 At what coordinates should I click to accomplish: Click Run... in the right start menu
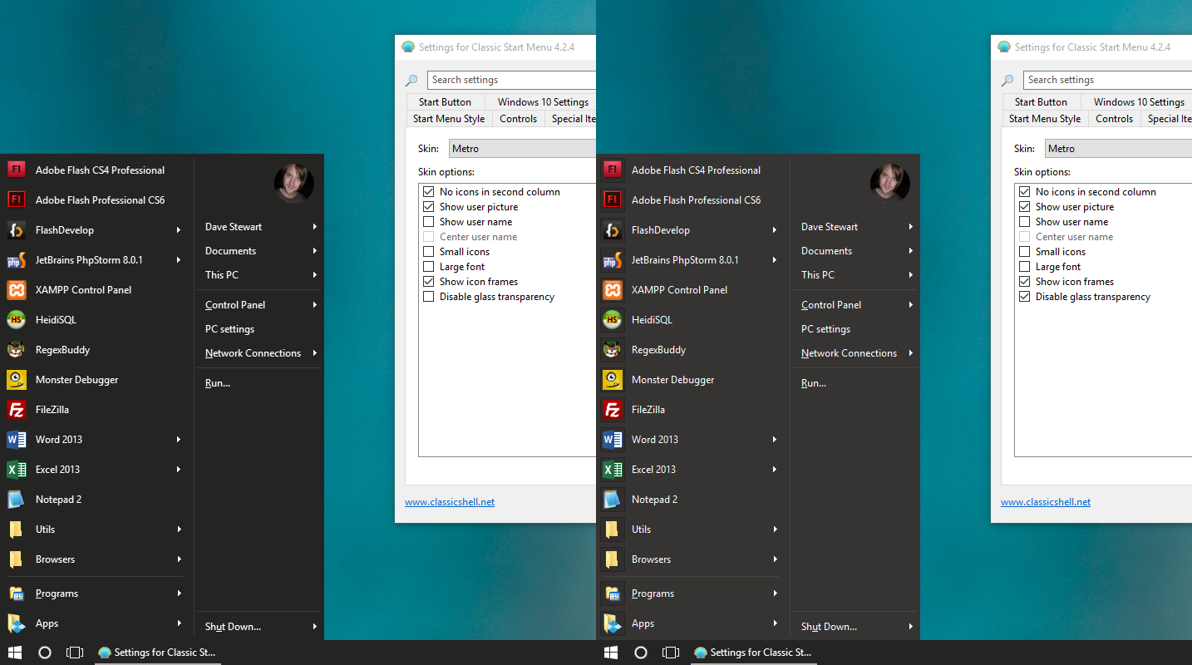tap(813, 383)
